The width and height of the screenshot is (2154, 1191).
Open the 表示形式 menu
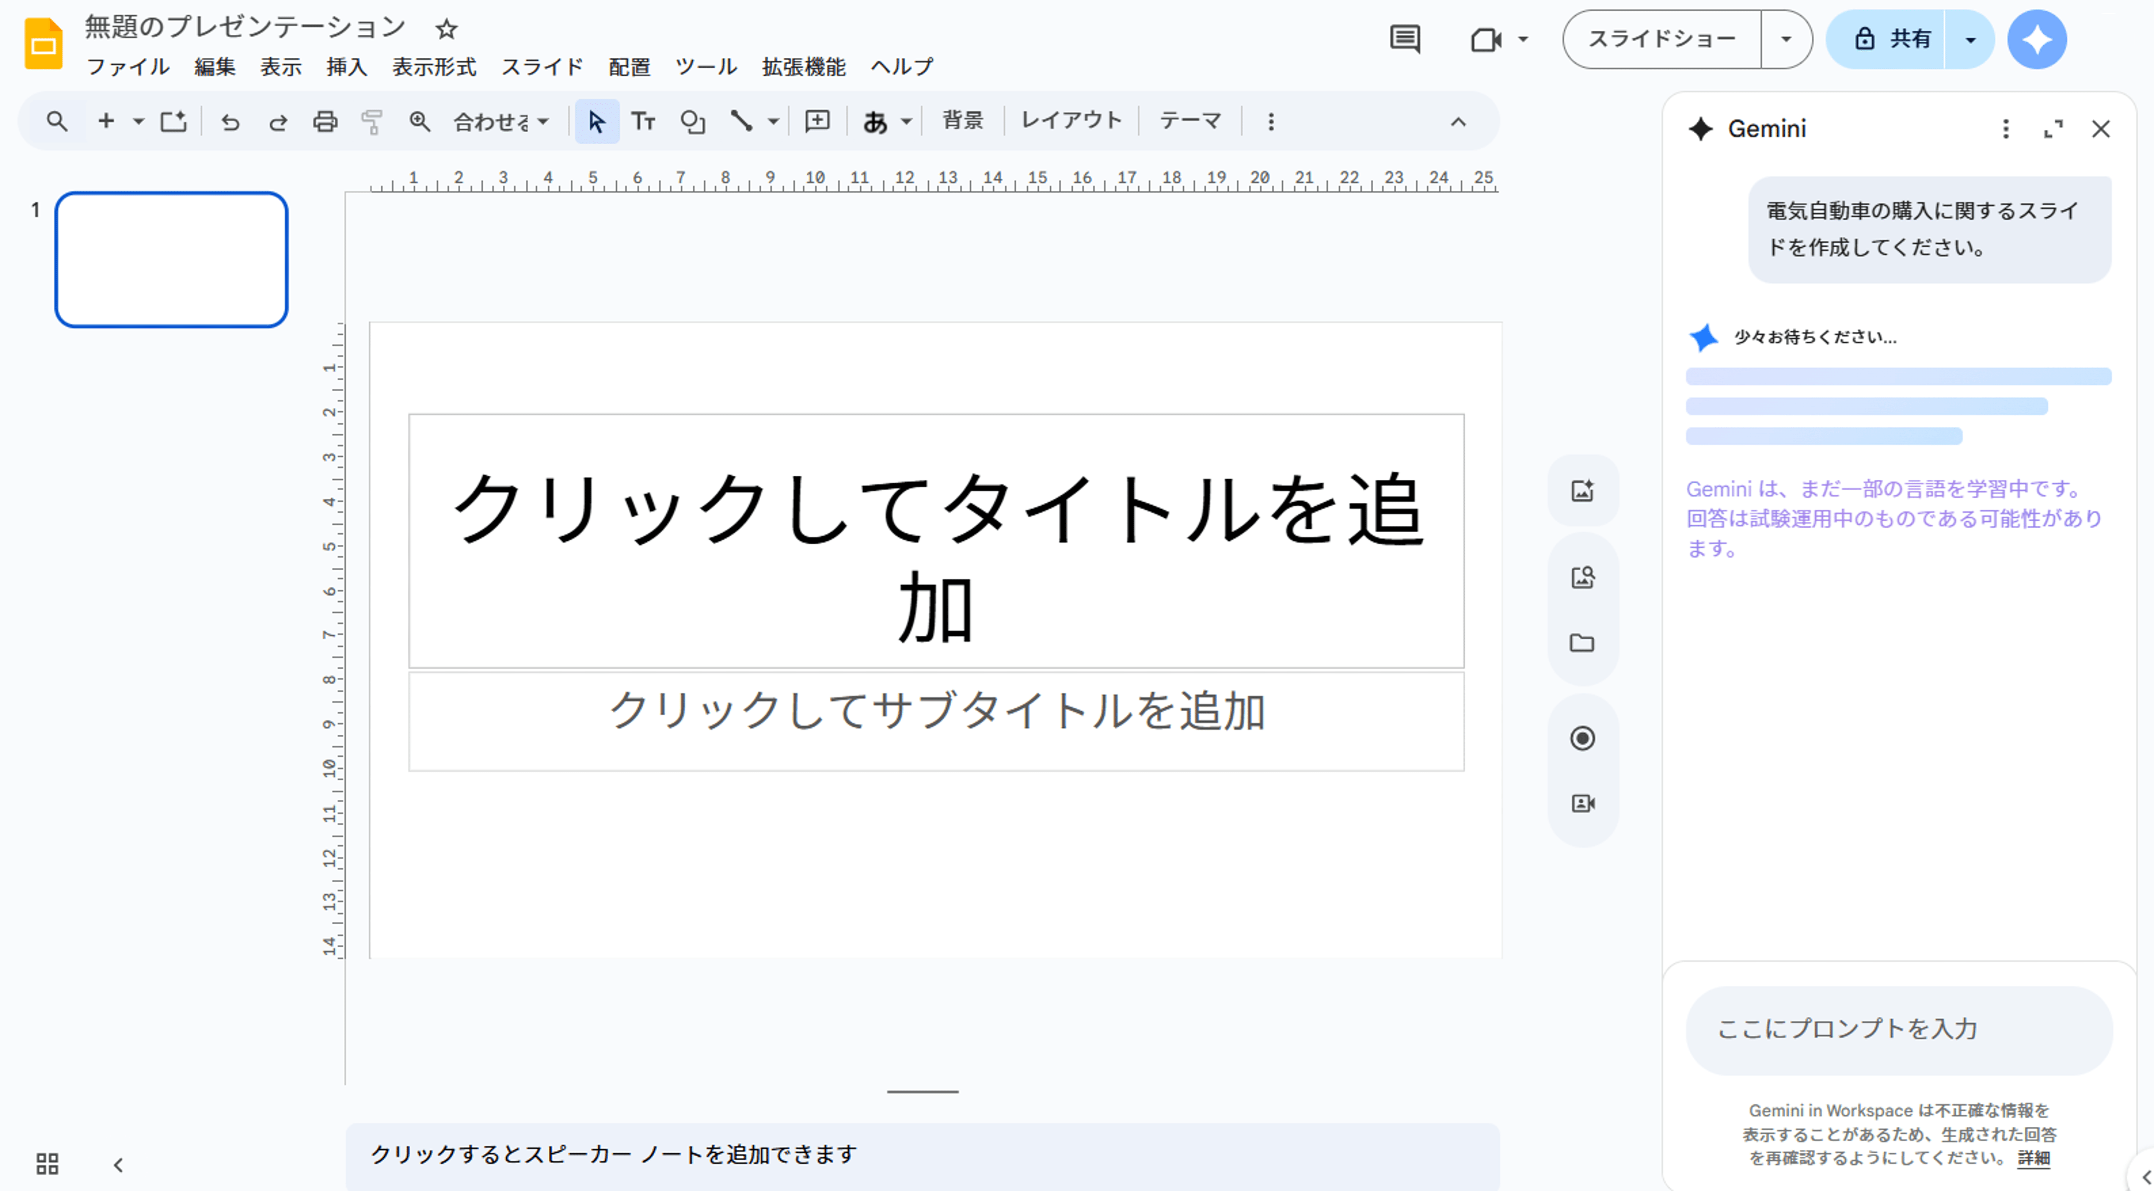click(434, 67)
